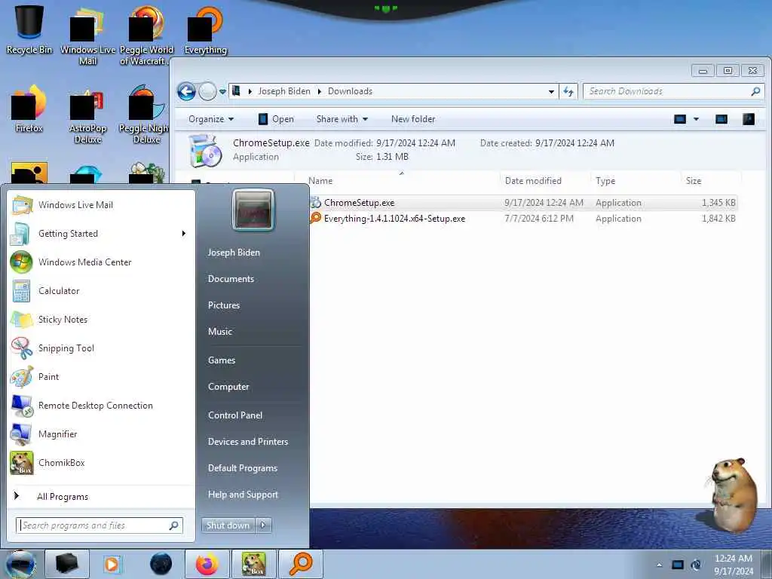The height and width of the screenshot is (579, 772).
Task: Open Explorer help icon in toolbar
Action: click(749, 119)
